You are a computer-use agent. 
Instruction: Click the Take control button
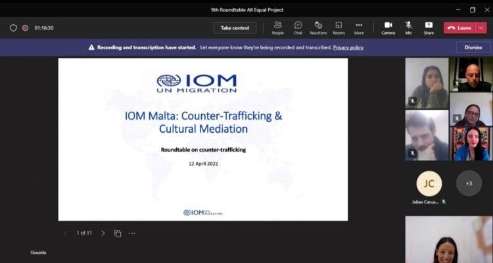(x=235, y=28)
